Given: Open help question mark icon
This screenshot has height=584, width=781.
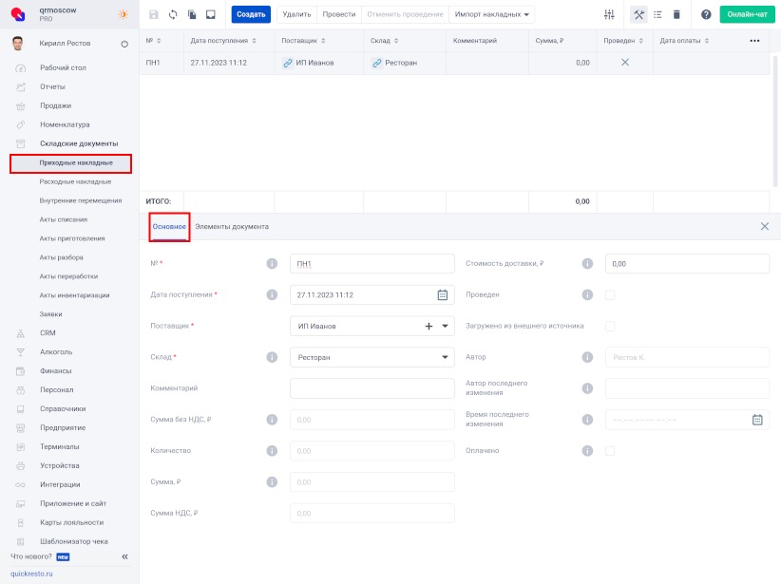Looking at the screenshot, I should click(x=706, y=14).
